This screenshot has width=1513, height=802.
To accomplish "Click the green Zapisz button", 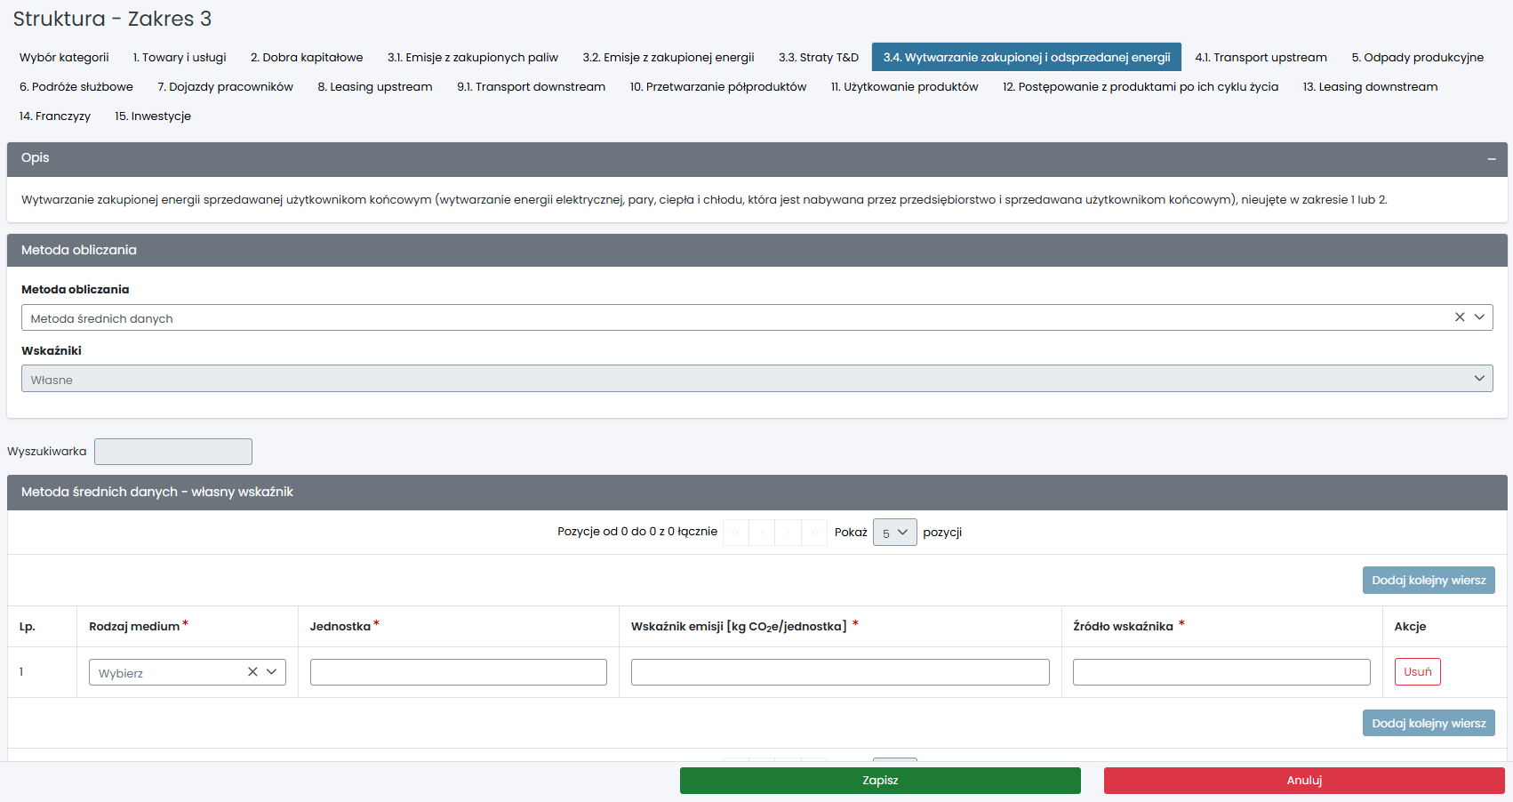I will click(x=879, y=781).
